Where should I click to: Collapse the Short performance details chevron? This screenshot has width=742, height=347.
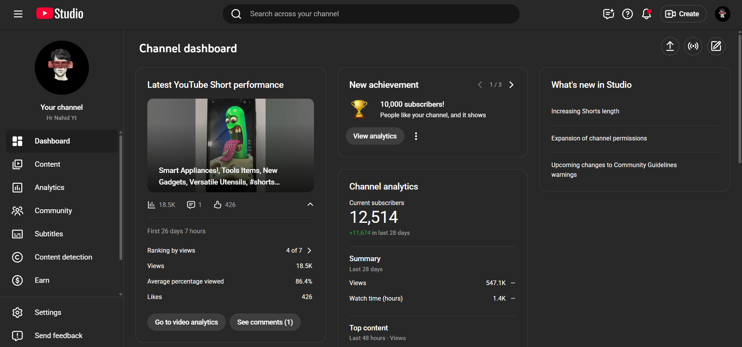(x=310, y=205)
